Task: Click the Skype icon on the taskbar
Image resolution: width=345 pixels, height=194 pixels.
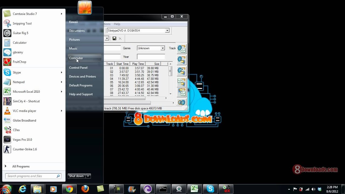Action: [x=210, y=189]
